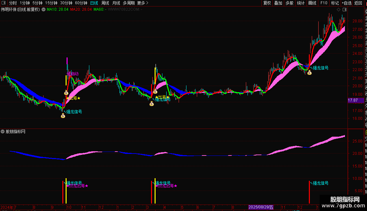The image size is (367, 211).
Task: Toggle the right side panel icon
Action: pyautogui.click(x=345, y=10)
